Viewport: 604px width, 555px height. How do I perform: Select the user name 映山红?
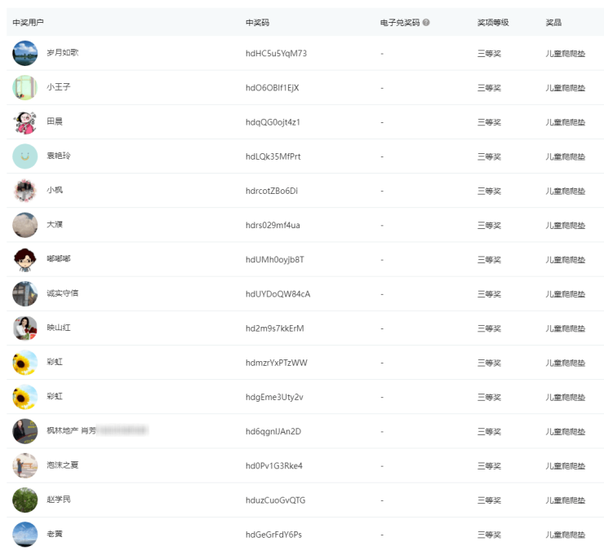click(x=59, y=328)
